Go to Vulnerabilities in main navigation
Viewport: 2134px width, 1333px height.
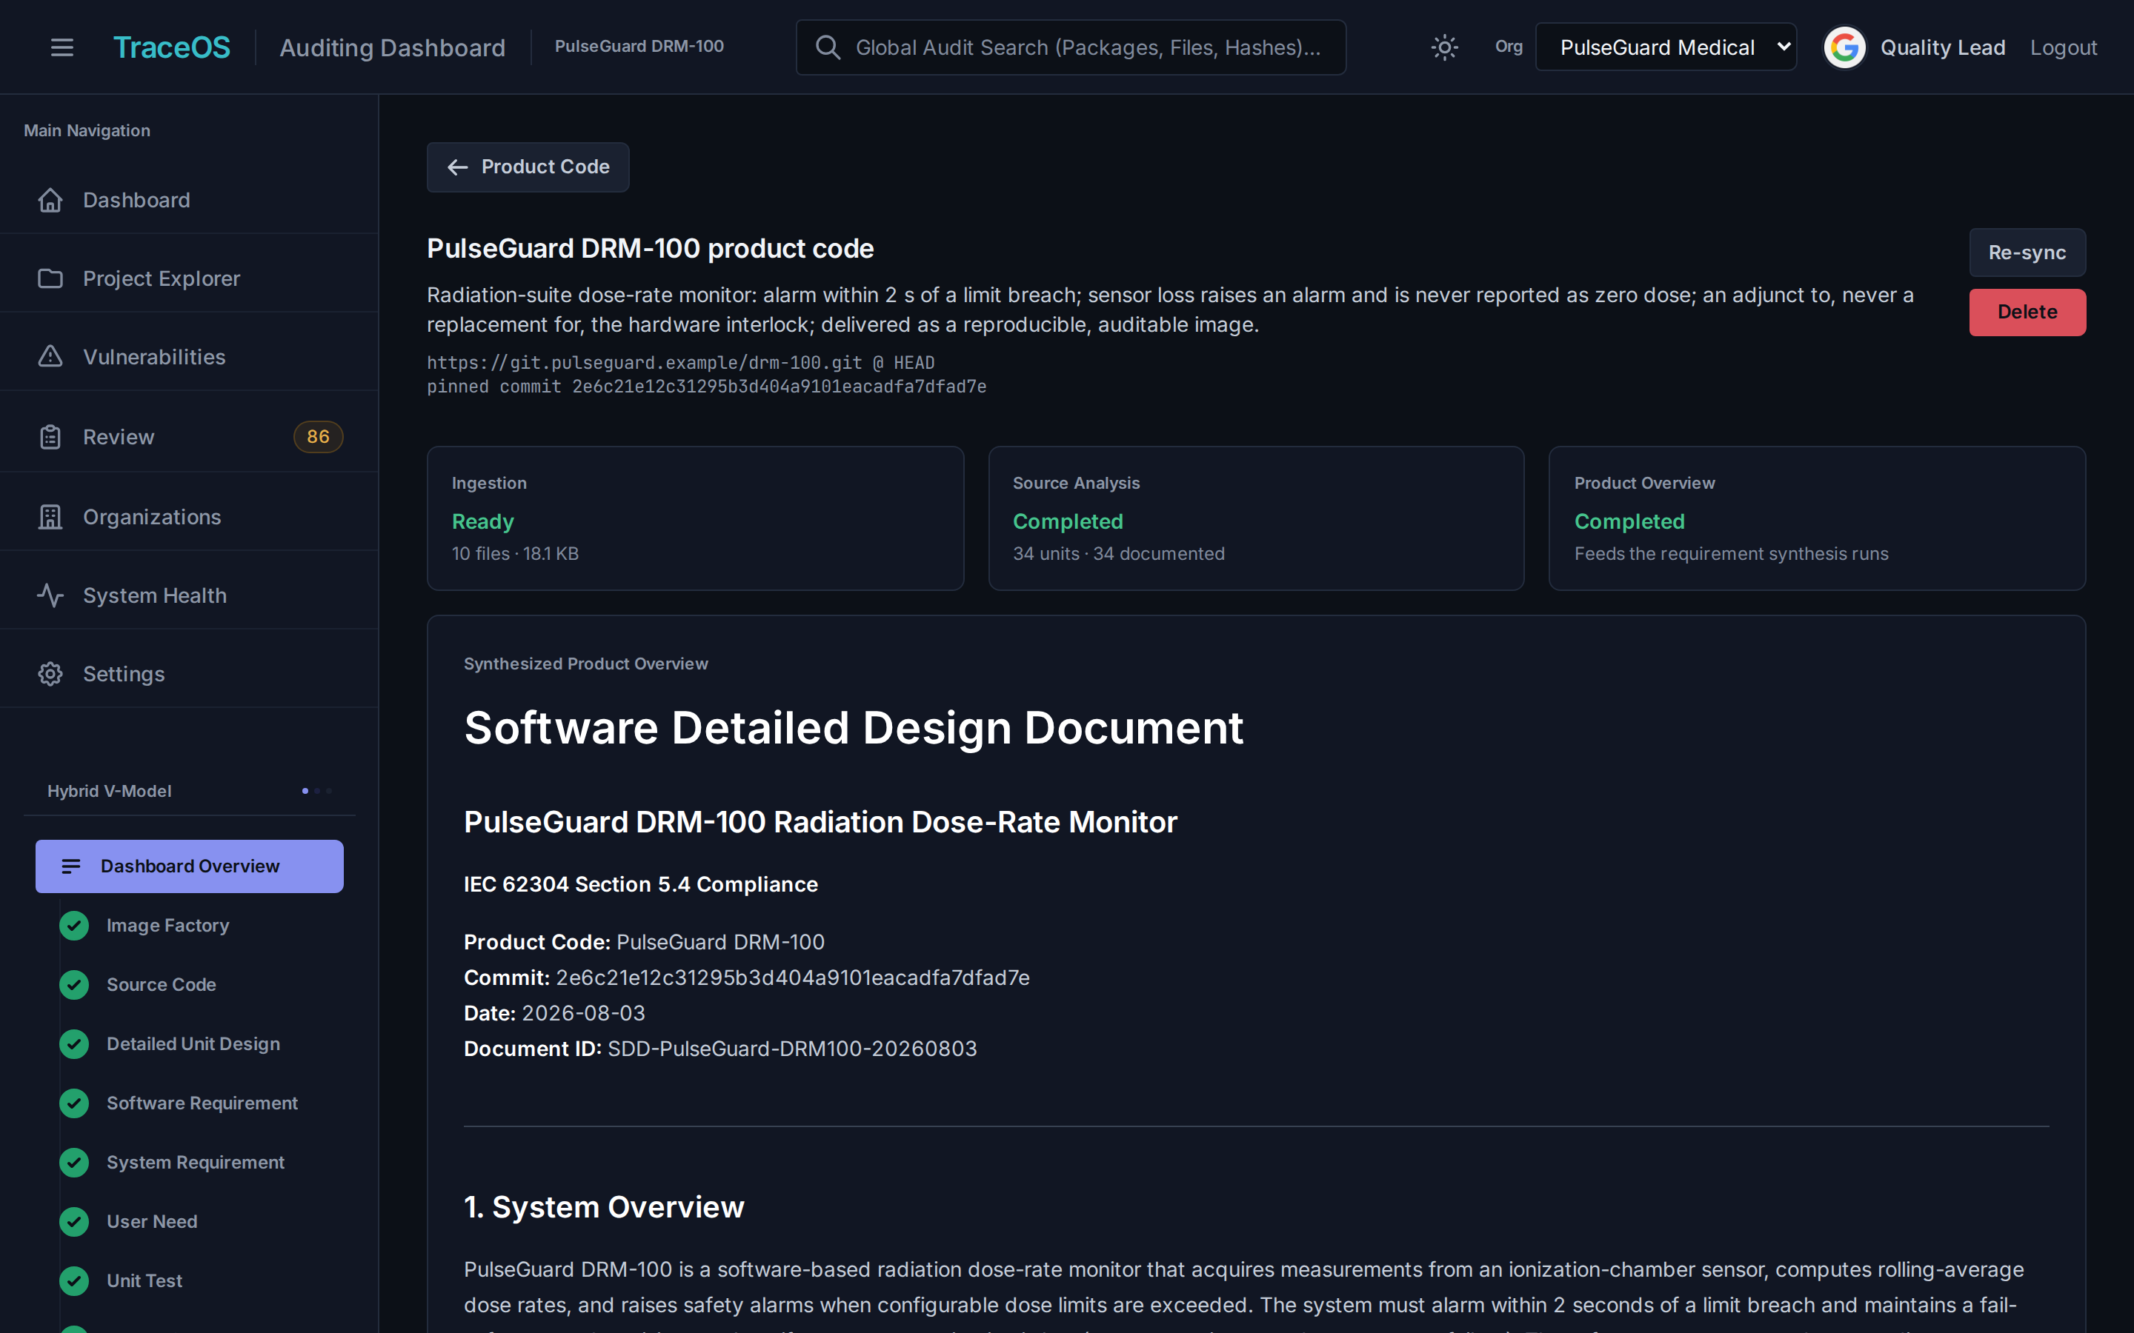[190, 357]
